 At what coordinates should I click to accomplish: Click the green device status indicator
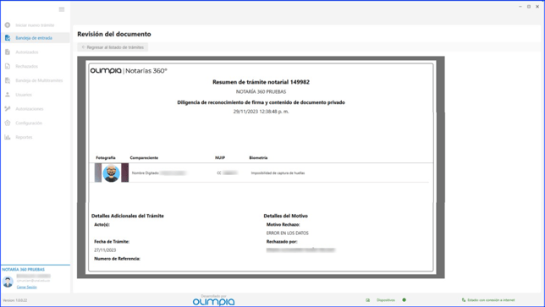coord(404,299)
